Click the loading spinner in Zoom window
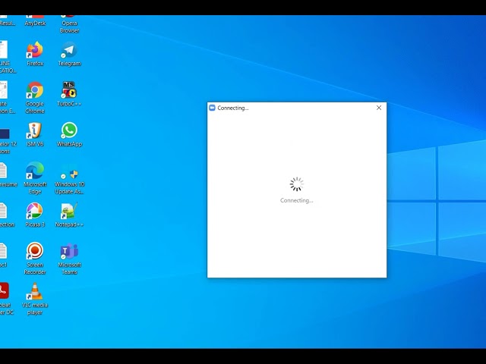Image resolution: width=486 pixels, height=364 pixels. coord(296,184)
